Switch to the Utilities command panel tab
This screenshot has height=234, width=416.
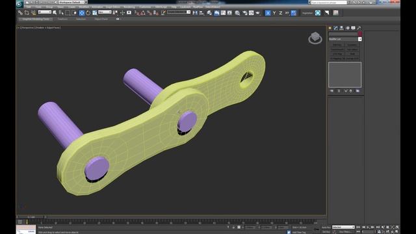[x=359, y=28]
